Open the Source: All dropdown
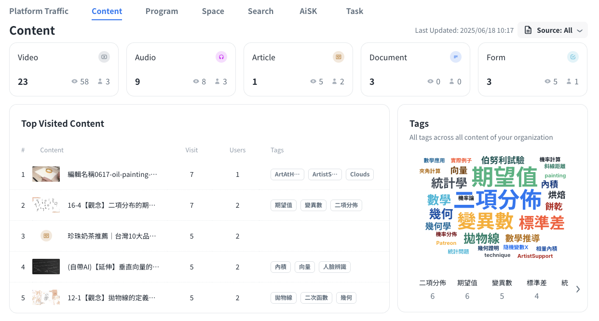 pos(553,30)
